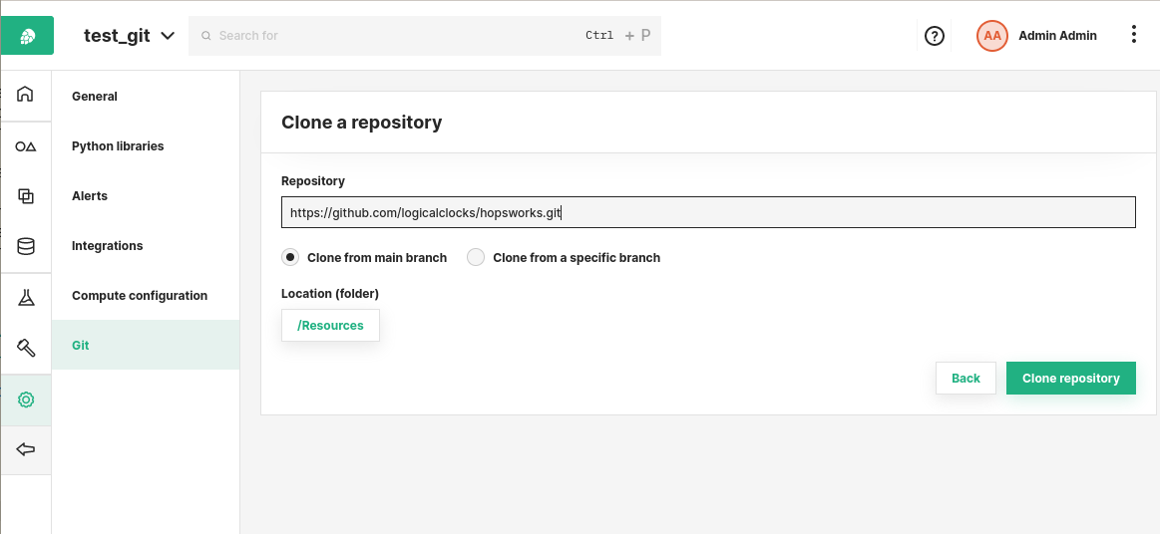Open the flask experiments sidebar icon
1160x534 pixels.
coord(26,298)
